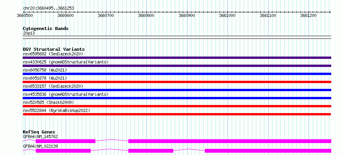Click the 3660600 ruler position
This screenshot has height=155, width=342.
click(65, 15)
